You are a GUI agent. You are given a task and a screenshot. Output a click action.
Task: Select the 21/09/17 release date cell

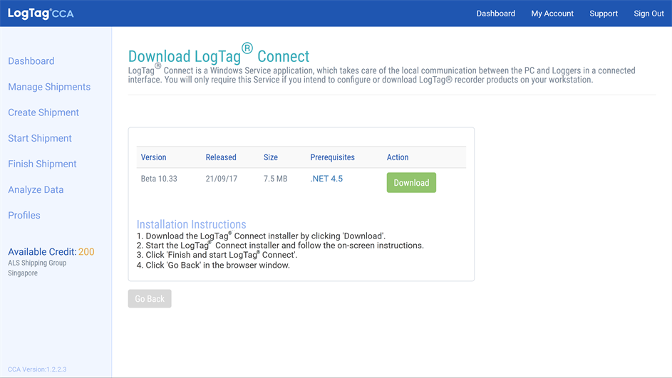[x=221, y=179]
